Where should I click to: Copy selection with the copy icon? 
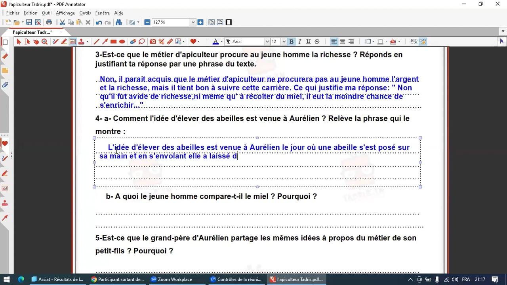point(71,23)
